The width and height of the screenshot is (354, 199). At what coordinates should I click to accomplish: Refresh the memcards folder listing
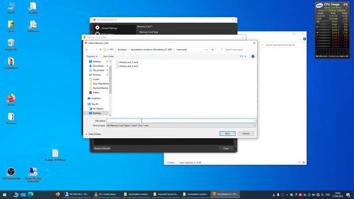click(x=212, y=50)
